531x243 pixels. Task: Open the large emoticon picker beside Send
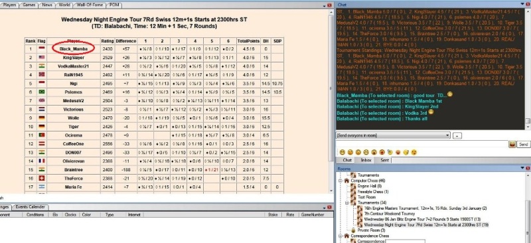point(512,144)
